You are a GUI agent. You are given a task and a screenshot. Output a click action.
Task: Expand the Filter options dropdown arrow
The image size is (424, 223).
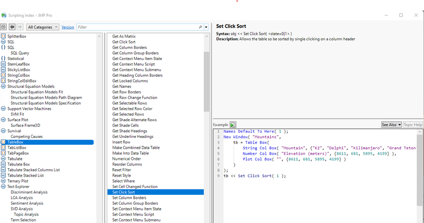coord(207,27)
